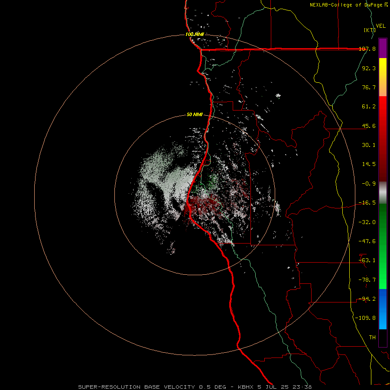Click the -16.5 velocity scale value

(367, 203)
